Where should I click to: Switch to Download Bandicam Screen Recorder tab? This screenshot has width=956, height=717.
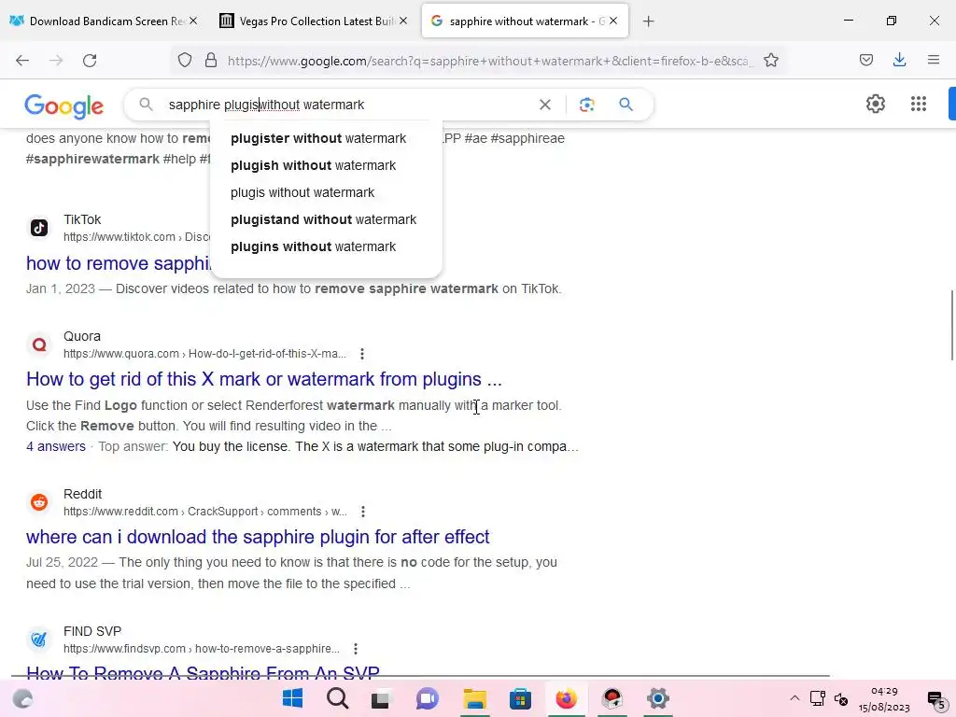coord(106,21)
